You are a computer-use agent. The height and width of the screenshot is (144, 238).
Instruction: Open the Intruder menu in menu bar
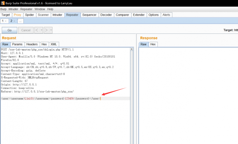click(13, 9)
